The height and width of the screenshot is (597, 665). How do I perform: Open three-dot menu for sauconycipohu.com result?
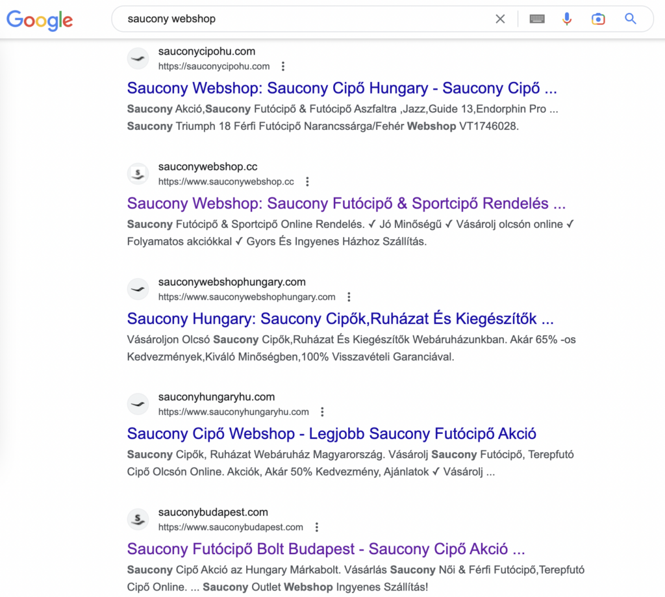coord(282,66)
